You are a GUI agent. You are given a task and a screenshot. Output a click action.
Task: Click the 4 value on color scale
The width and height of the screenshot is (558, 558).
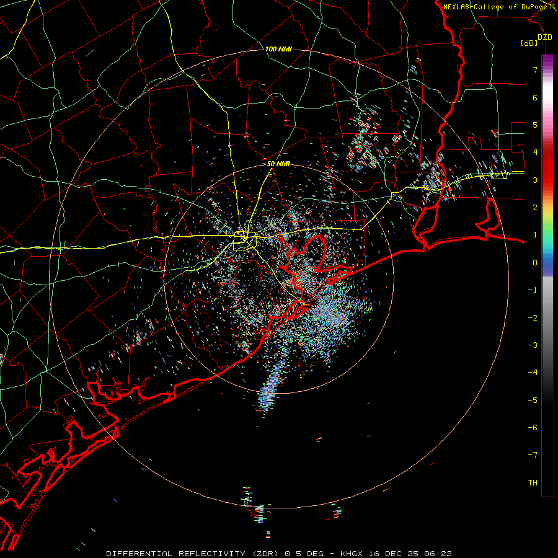(535, 153)
